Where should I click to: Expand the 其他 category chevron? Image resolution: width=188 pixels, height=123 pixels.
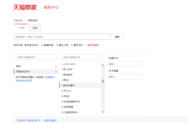(x=56, y=66)
